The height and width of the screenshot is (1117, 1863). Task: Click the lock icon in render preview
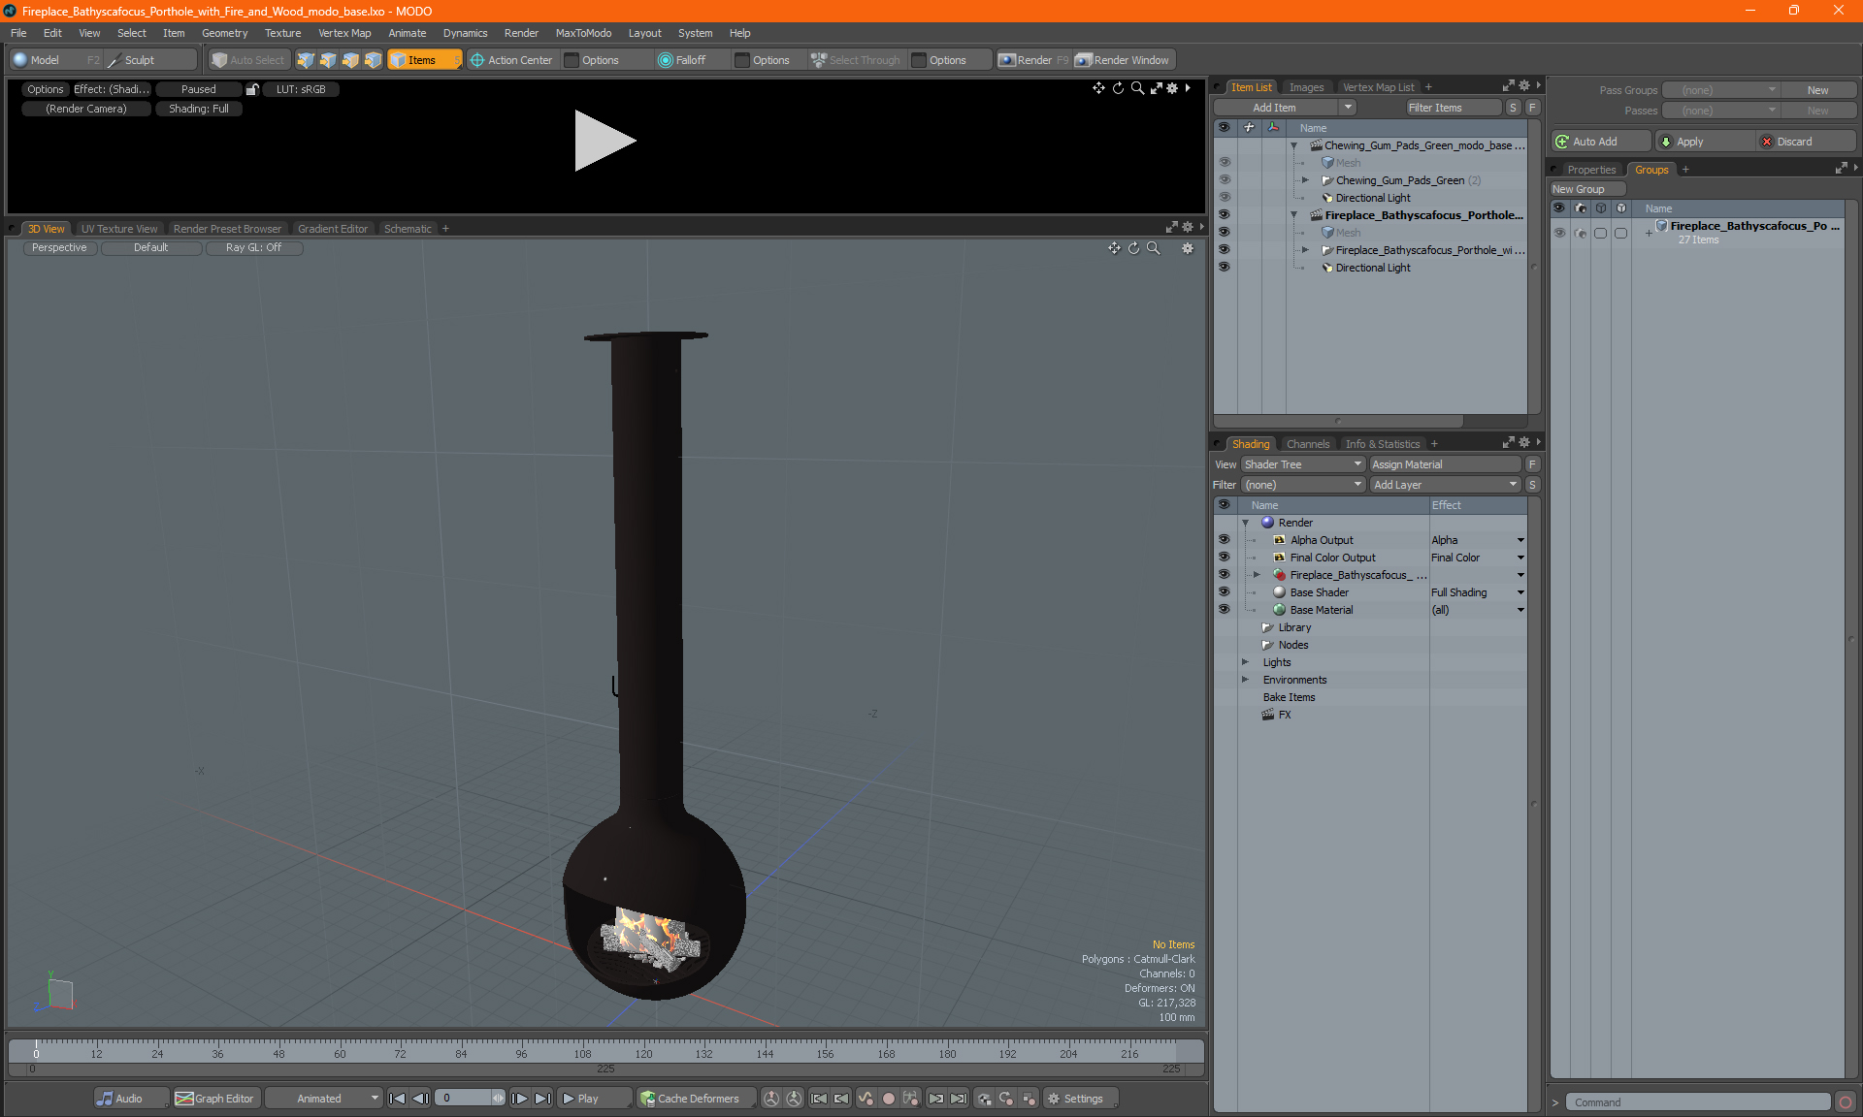252,89
